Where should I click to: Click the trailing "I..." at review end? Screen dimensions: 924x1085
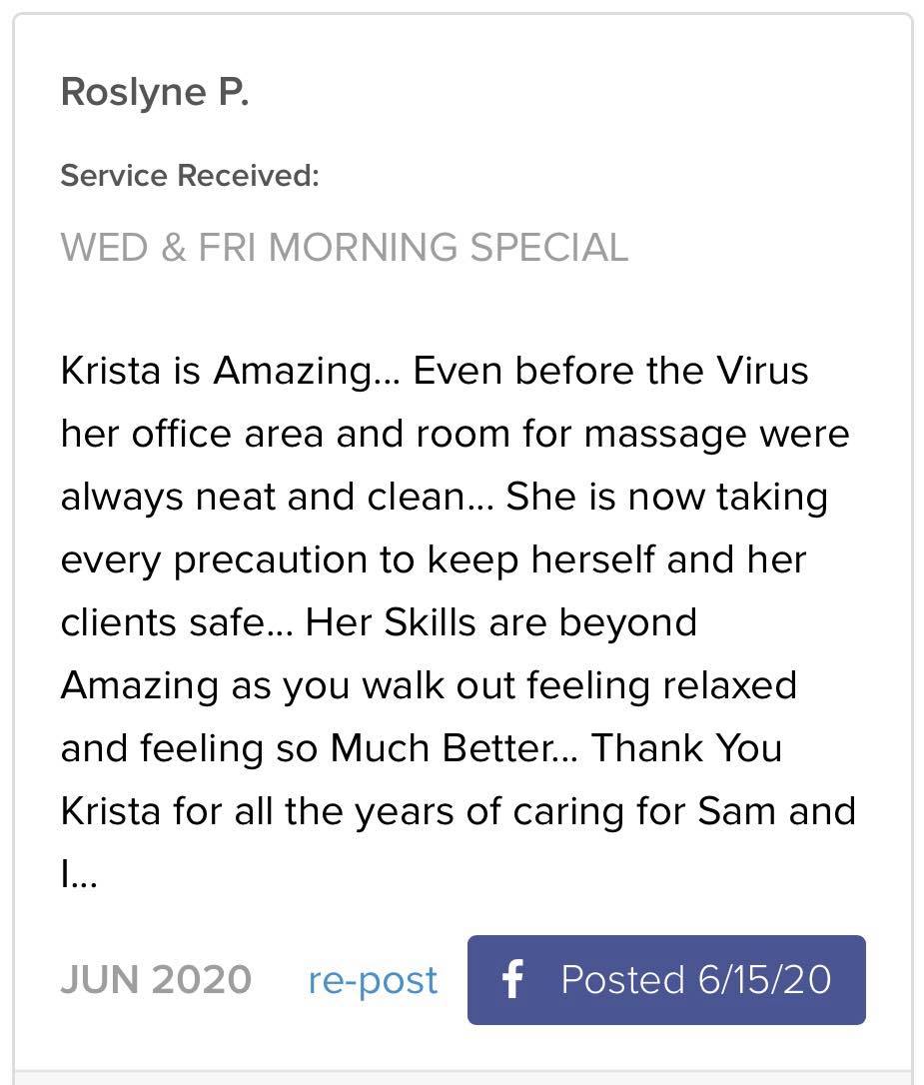coord(79,874)
